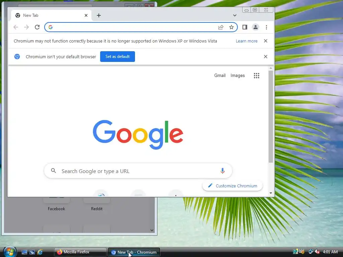Click the Chromium back arrow
343x257 pixels.
[16, 27]
